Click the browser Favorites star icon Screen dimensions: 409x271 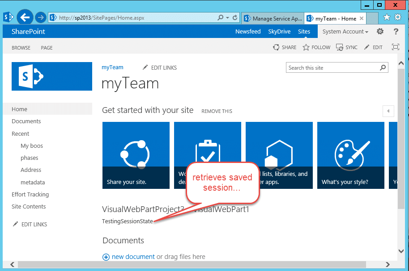(387, 17)
